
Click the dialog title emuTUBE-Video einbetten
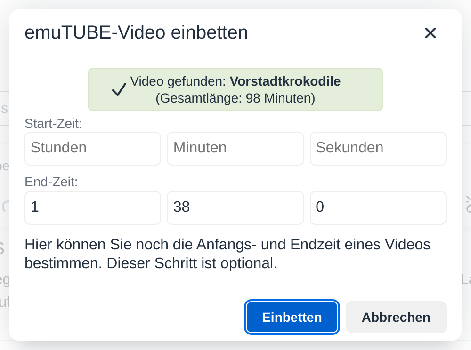click(136, 32)
